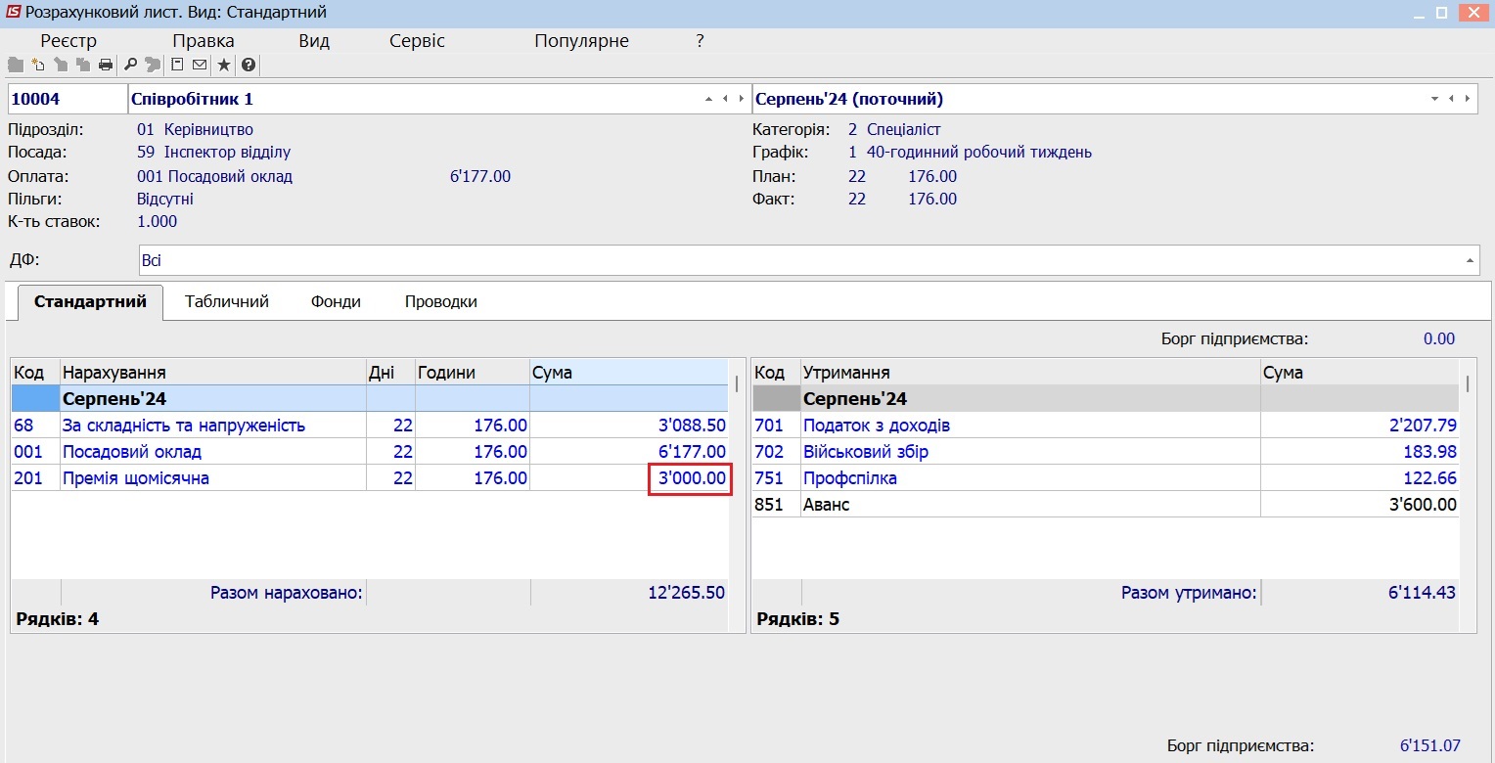Print the pay slip via printer icon
The height and width of the screenshot is (763, 1495).
106,65
